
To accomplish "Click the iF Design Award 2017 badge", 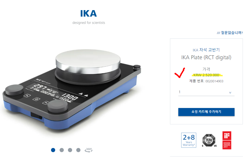I will coord(227,140).
